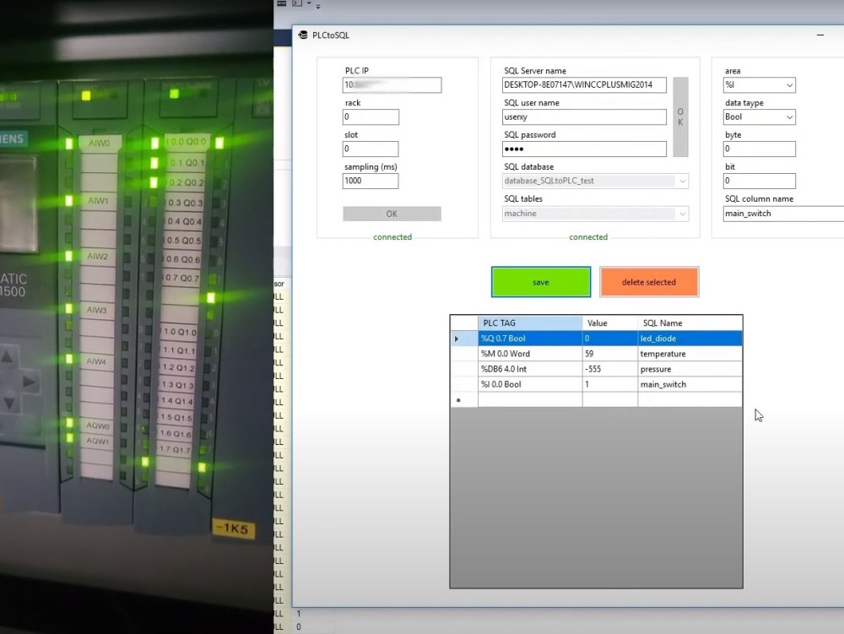Open the area dropdown

point(759,85)
